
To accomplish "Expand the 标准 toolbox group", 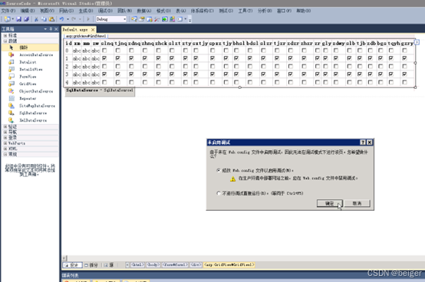I will point(5,35).
